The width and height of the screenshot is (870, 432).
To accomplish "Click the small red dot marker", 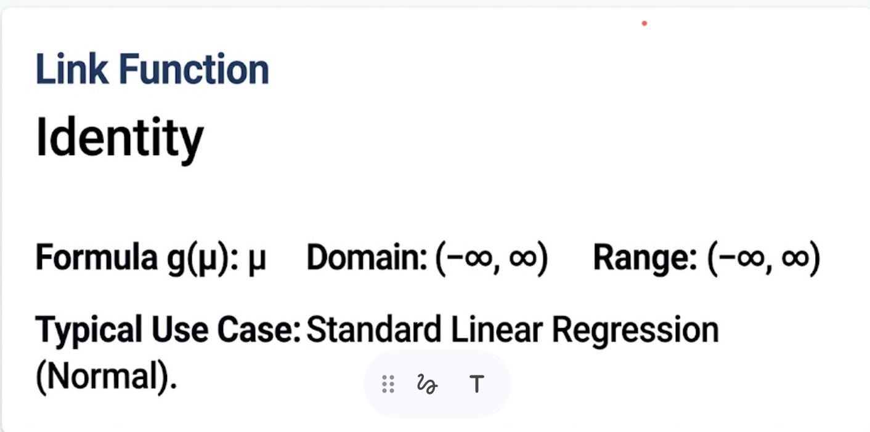I will (644, 23).
